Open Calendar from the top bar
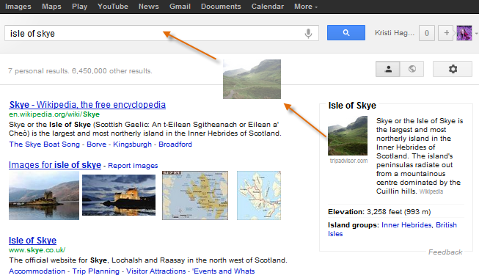This screenshot has height=278, width=479. [268, 7]
